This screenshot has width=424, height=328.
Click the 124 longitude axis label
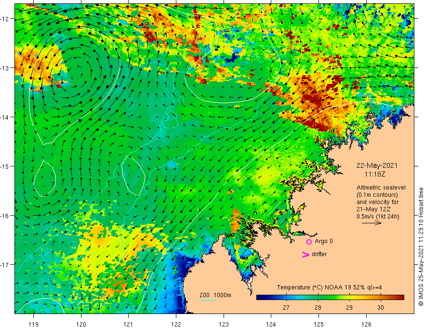[x=271, y=324]
